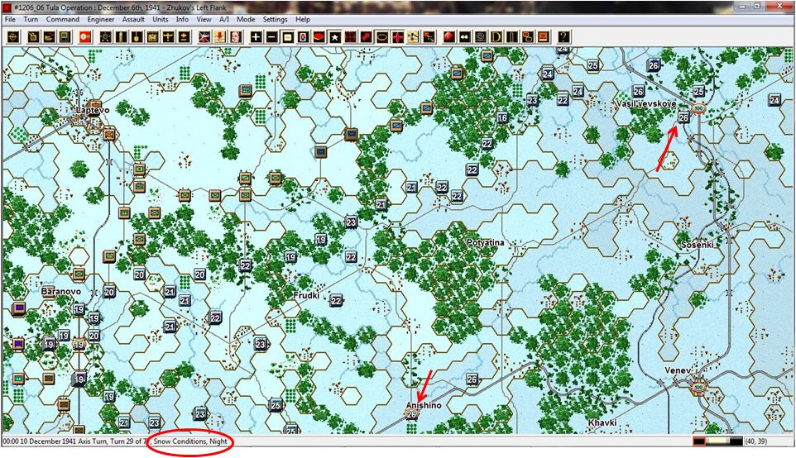This screenshot has width=796, height=458.
Task: Open the Command menu
Action: point(62,19)
